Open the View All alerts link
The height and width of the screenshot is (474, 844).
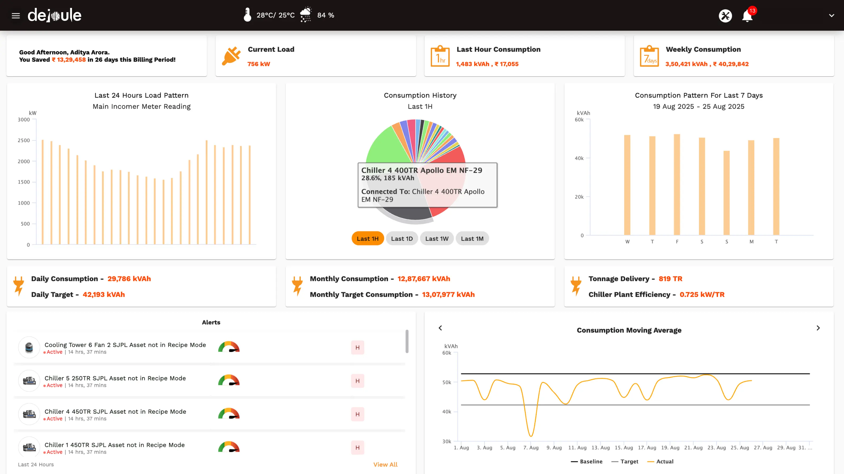coord(385,465)
